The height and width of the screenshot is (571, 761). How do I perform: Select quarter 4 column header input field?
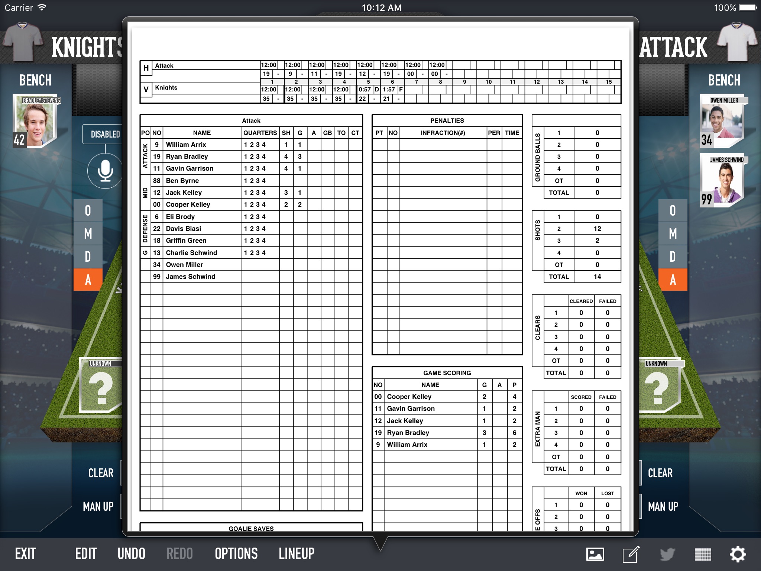pyautogui.click(x=341, y=81)
